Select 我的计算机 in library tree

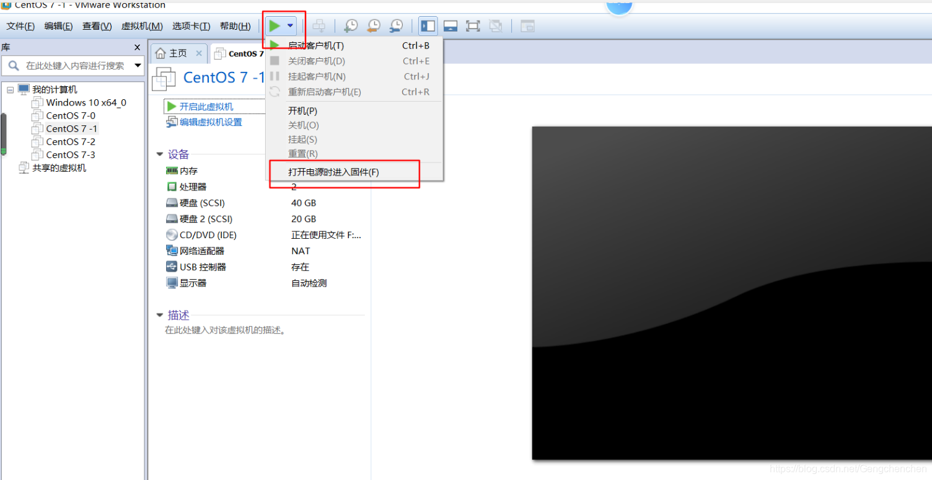coord(55,89)
